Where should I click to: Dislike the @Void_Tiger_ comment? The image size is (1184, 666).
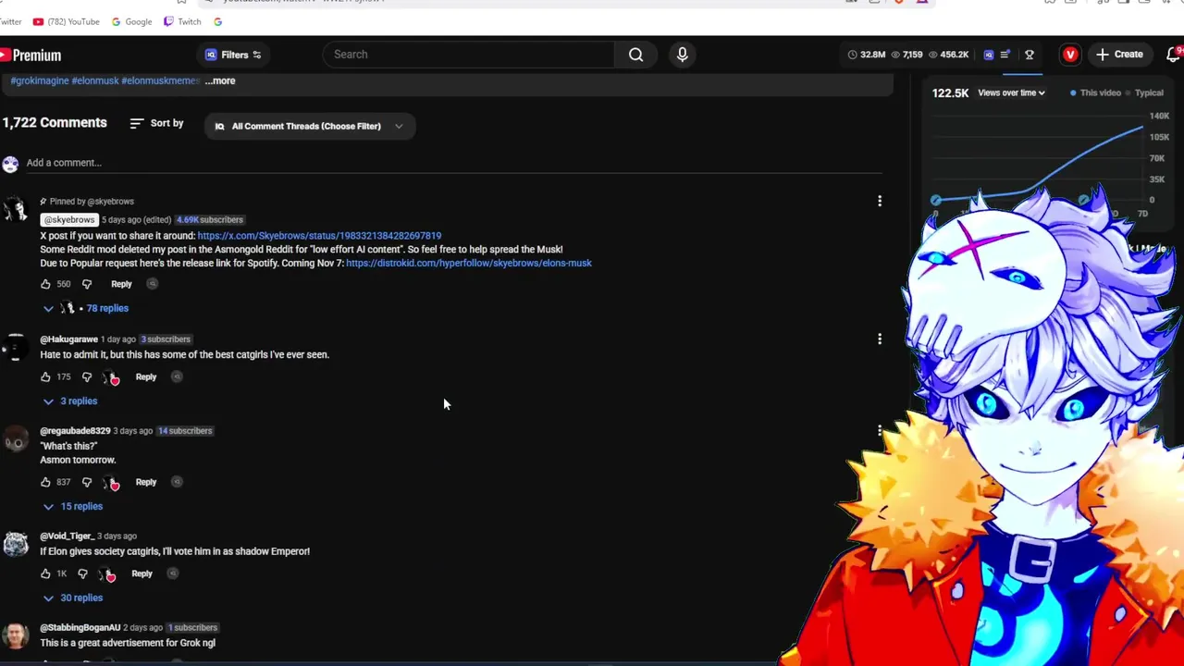coord(82,573)
